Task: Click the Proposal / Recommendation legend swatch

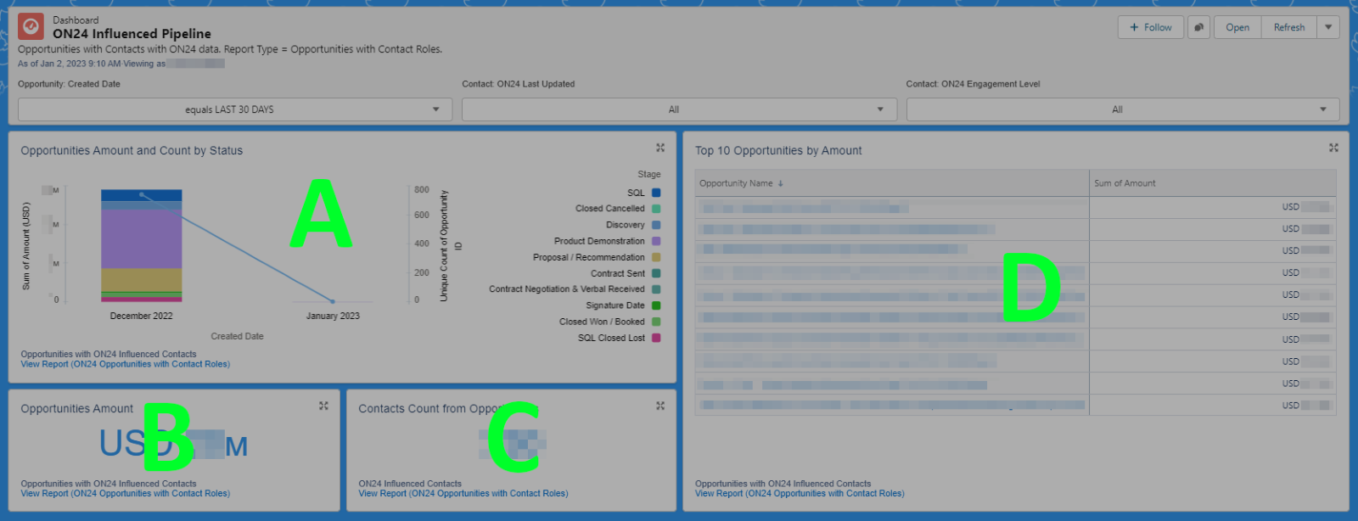Action: pyautogui.click(x=656, y=257)
